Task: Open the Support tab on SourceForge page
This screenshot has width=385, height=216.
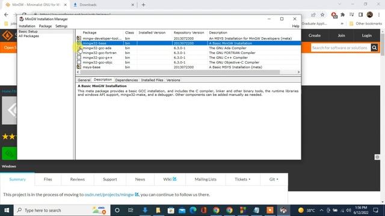Action: click(x=109, y=179)
